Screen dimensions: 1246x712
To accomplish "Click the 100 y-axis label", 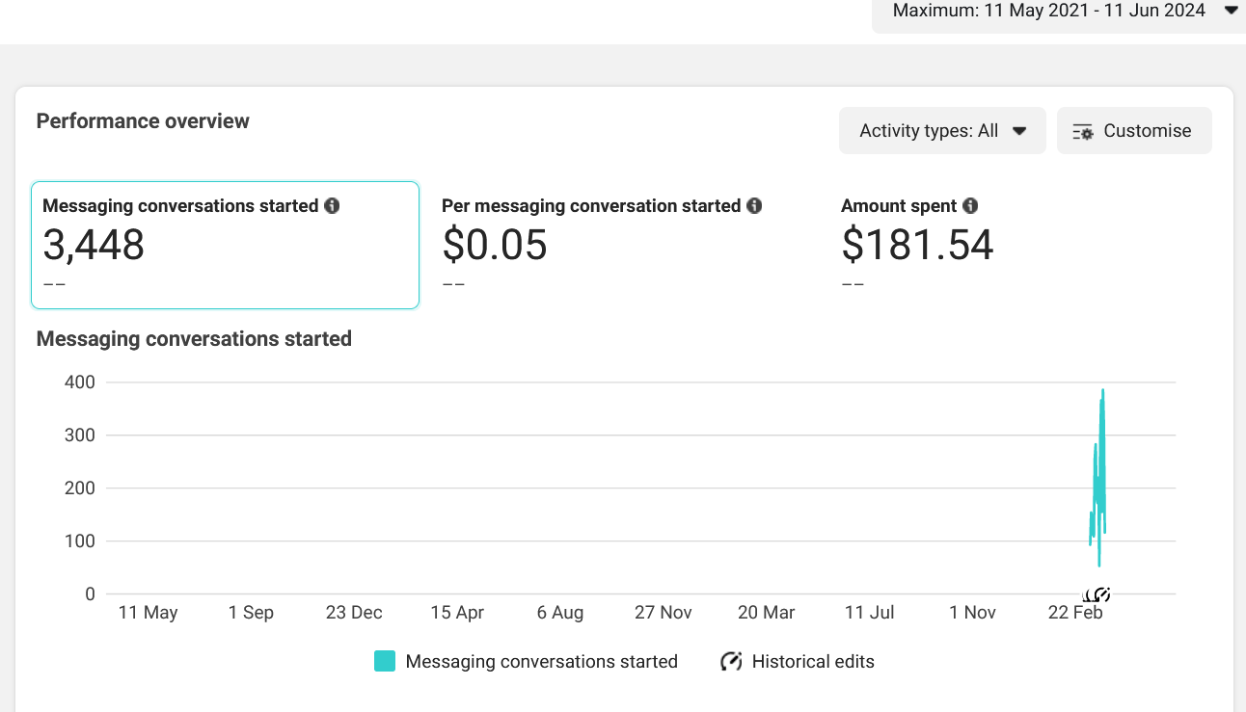I will point(80,541).
